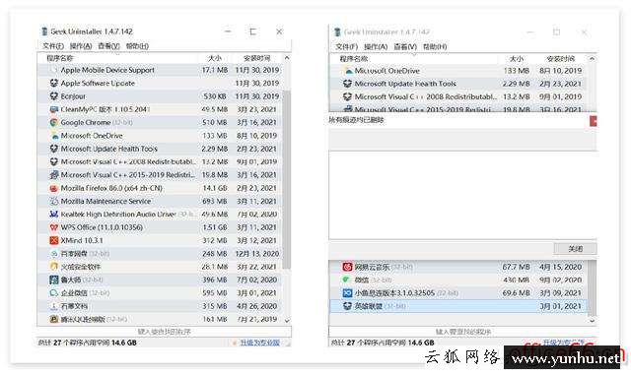
Task: Select Microsoft Update Health Tools row, right window
Action: pos(458,84)
